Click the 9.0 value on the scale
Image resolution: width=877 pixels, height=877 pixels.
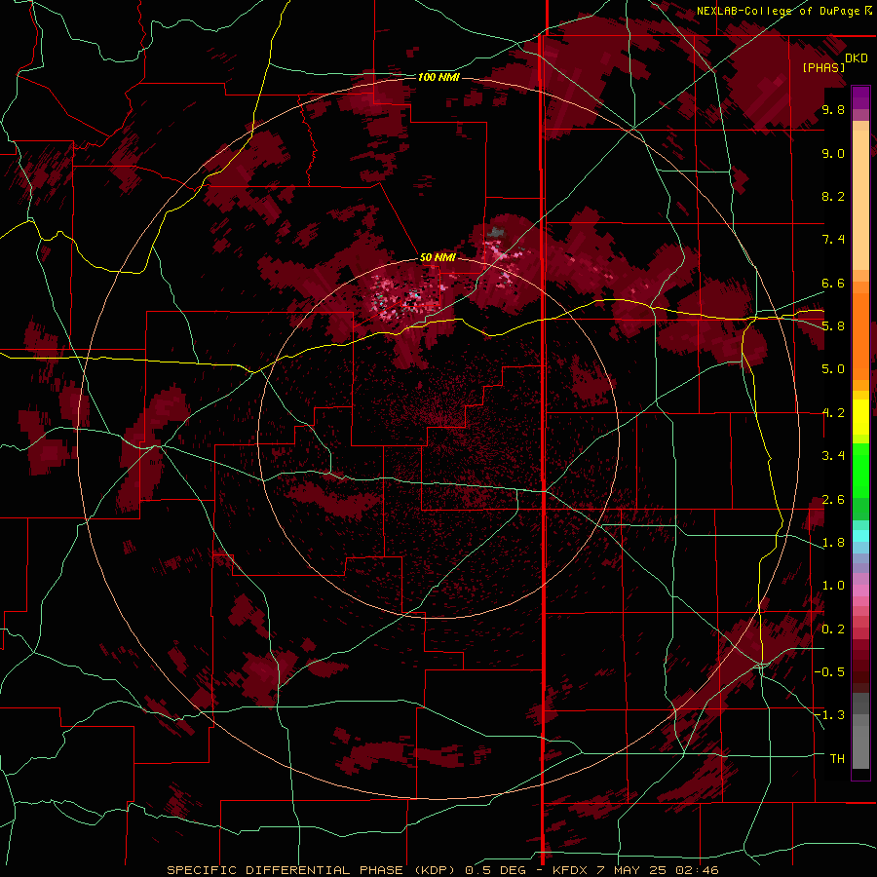click(833, 153)
